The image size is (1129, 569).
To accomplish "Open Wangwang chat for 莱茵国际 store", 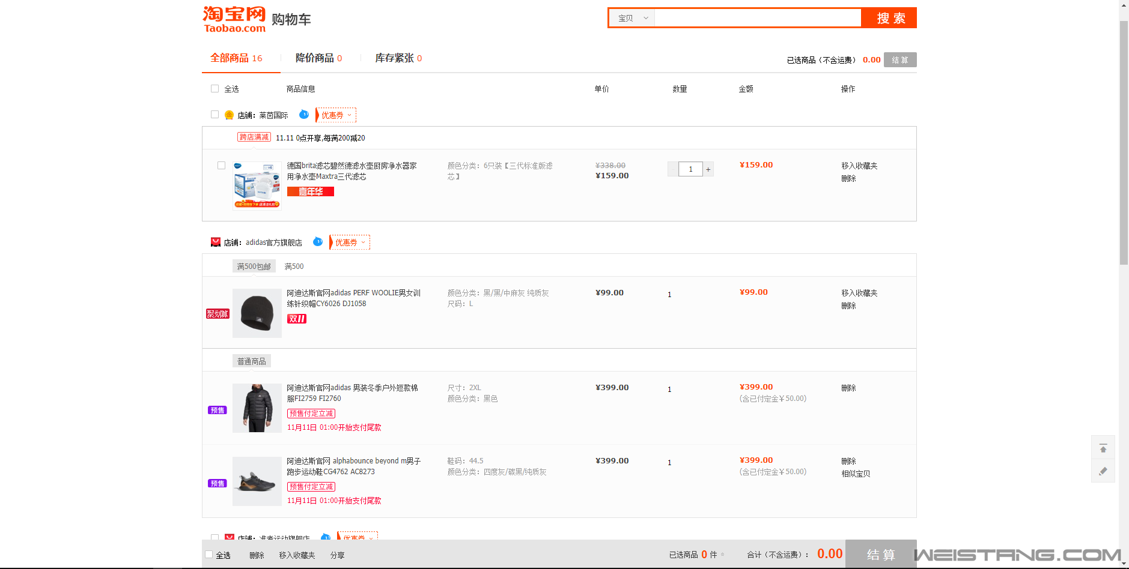I will pos(304,114).
